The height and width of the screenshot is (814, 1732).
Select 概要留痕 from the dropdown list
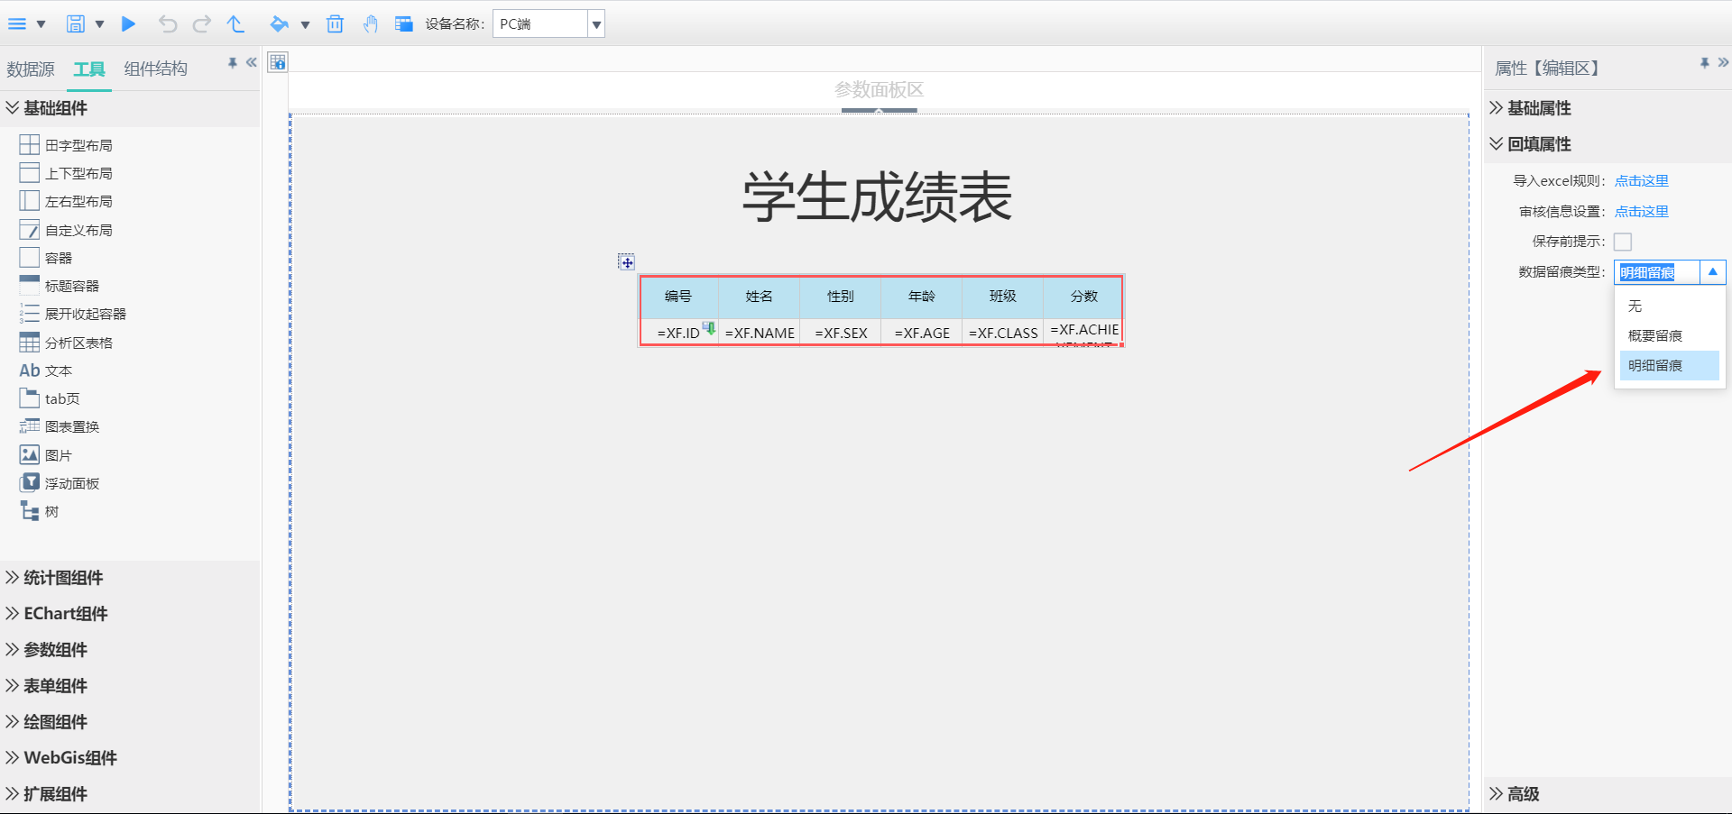click(1654, 336)
